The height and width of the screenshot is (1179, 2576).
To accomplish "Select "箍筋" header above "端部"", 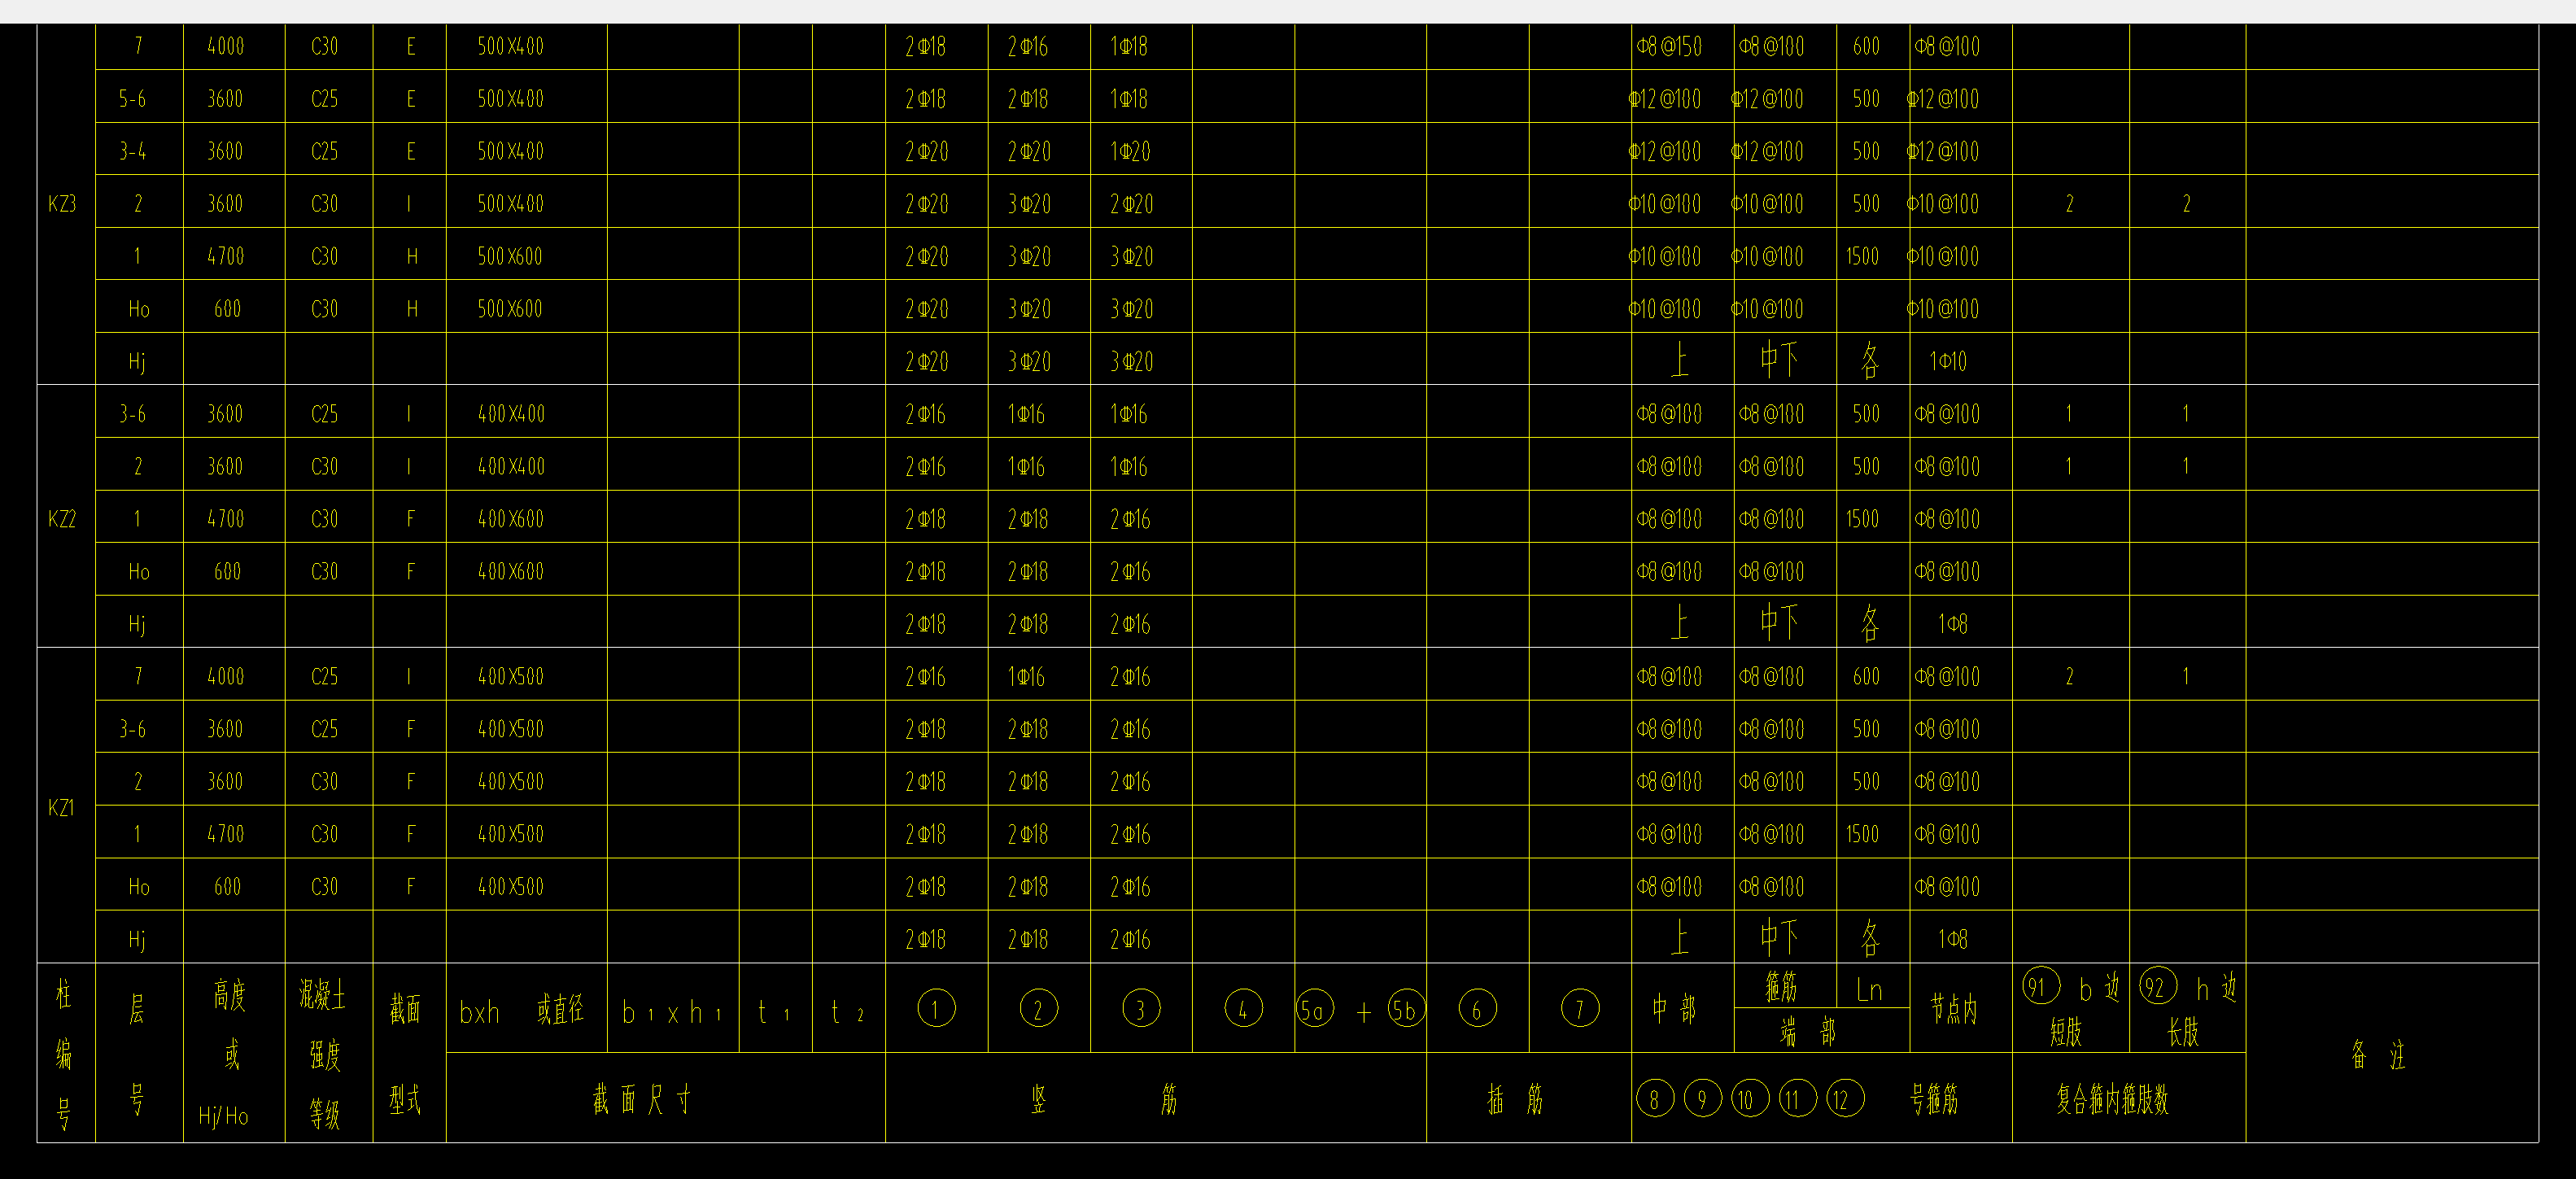I will (x=1781, y=988).
